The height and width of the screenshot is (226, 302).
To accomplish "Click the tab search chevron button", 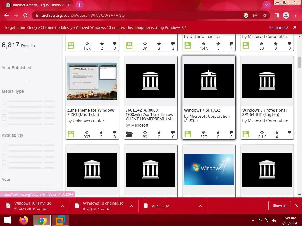I will pyautogui.click(x=267, y=5).
